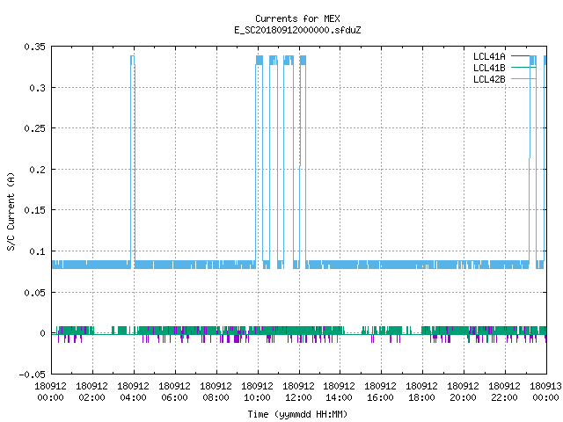
Task: Click the 180913 00:00 x-axis tick label
Action: [545, 392]
